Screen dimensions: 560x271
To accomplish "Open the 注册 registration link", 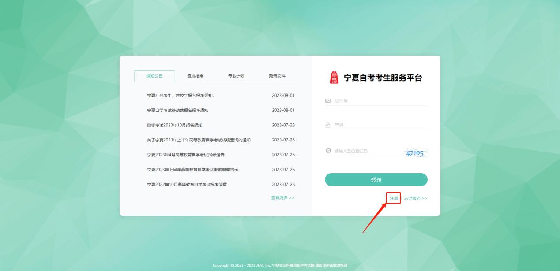I will (393, 197).
